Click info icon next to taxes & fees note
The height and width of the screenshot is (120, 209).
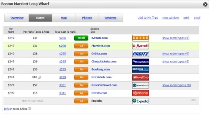(x=29, y=109)
